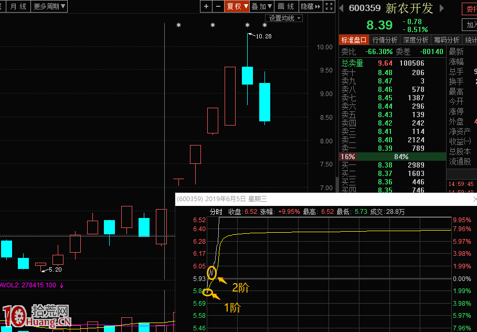The image size is (477, 332).
Task: Select 买二 row price 8.37
Action: [385, 173]
